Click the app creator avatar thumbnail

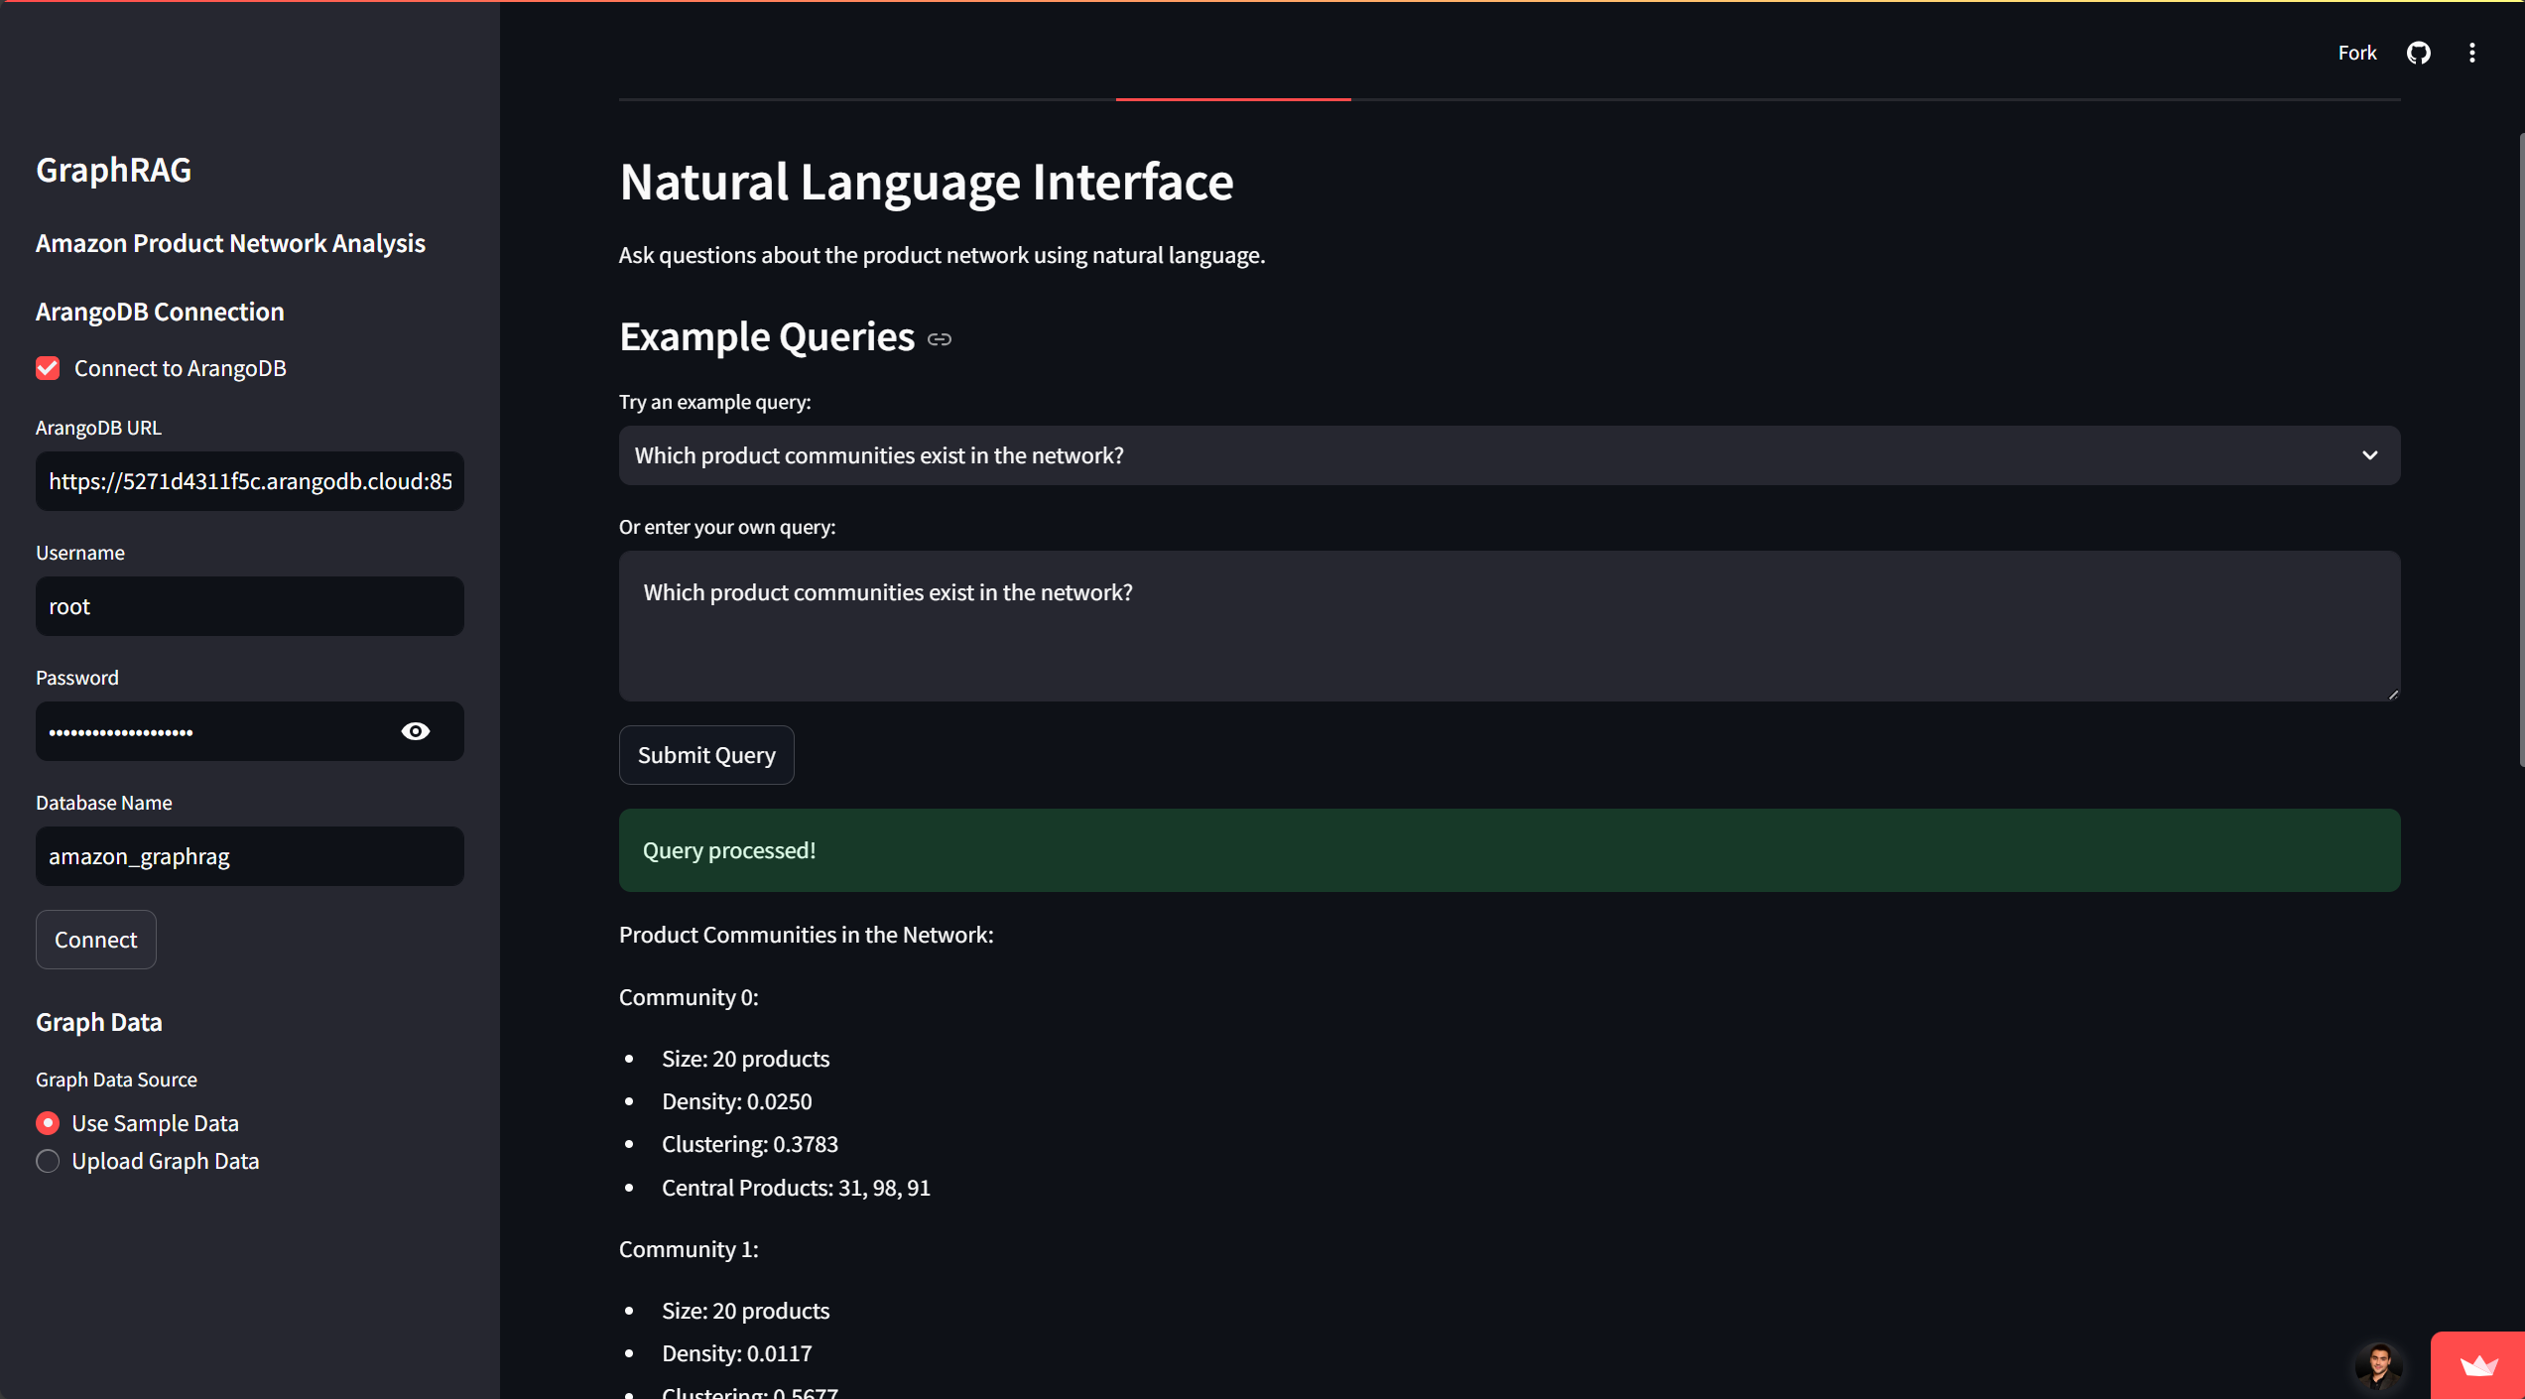[x=2378, y=1366]
